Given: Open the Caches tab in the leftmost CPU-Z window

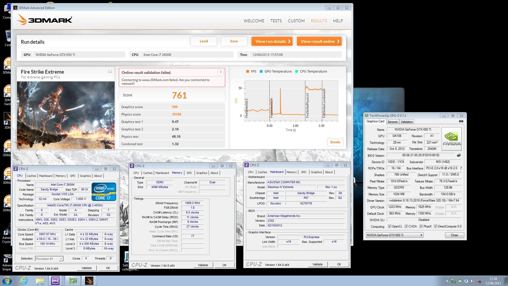Looking at the screenshot, I should (x=31, y=176).
